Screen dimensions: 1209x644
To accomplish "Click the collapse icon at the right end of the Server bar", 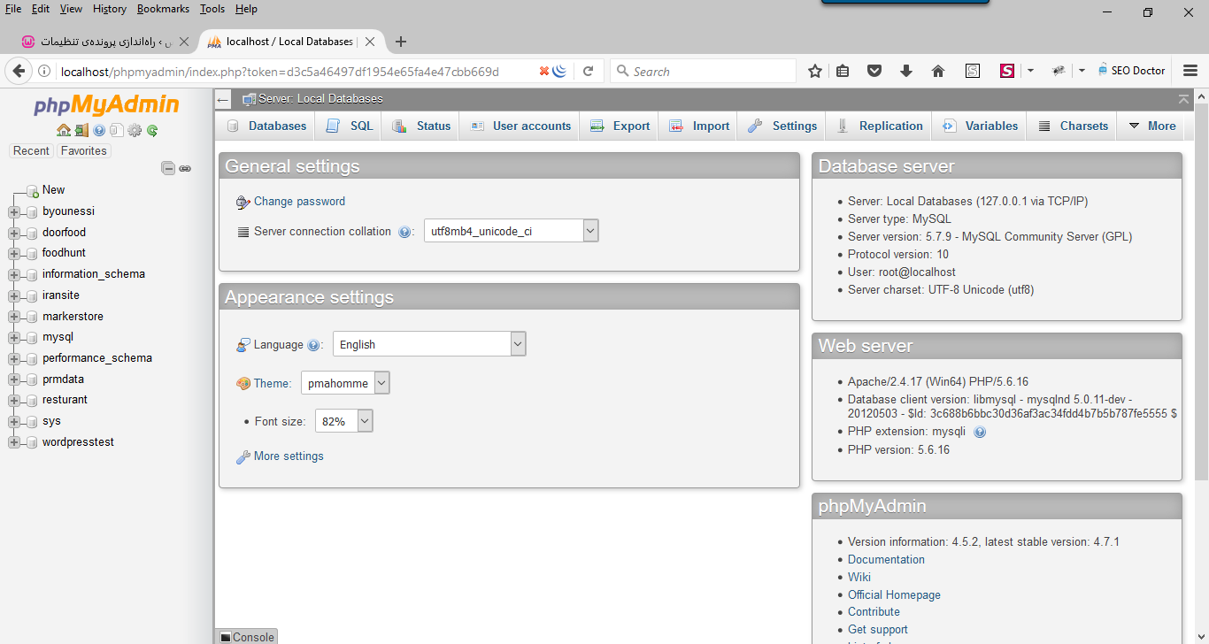I will pos(1183,99).
